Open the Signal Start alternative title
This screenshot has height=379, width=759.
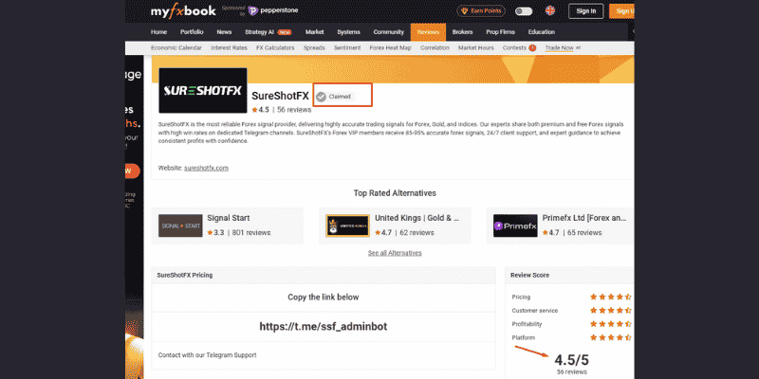coord(229,218)
